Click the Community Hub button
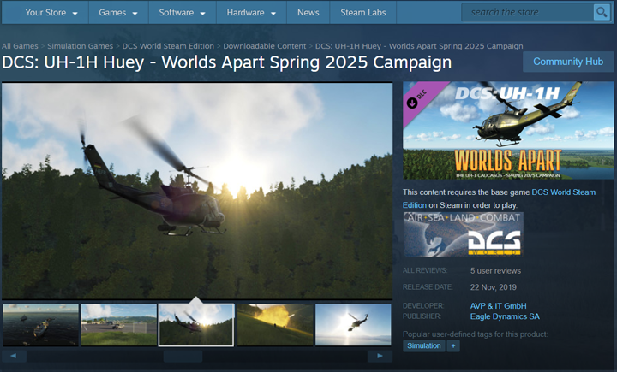617x372 pixels. coord(568,62)
